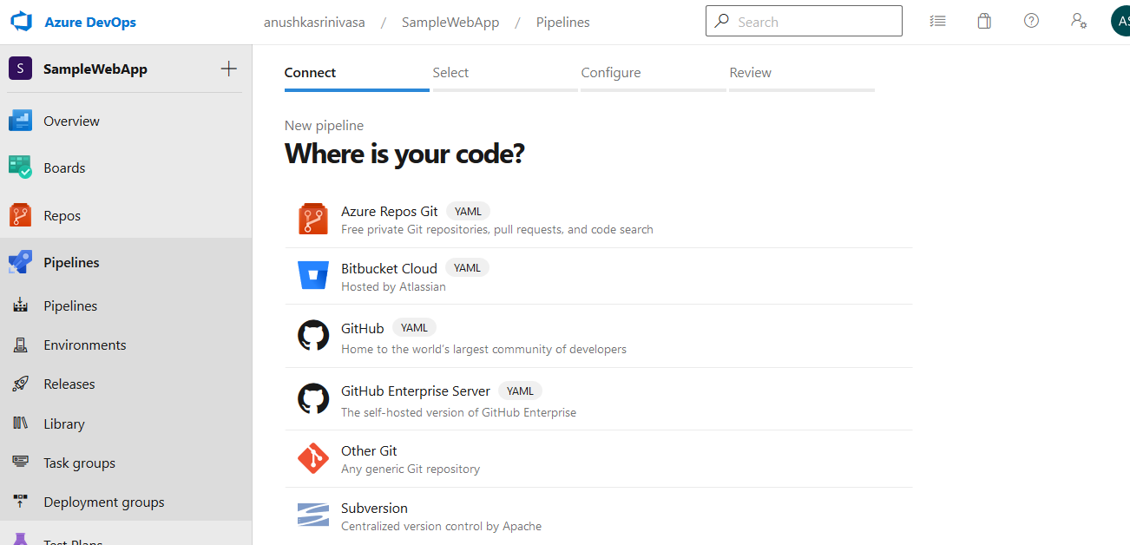Click the SampleWebApp breadcrumb link
This screenshot has width=1130, height=545.
pyautogui.click(x=450, y=23)
